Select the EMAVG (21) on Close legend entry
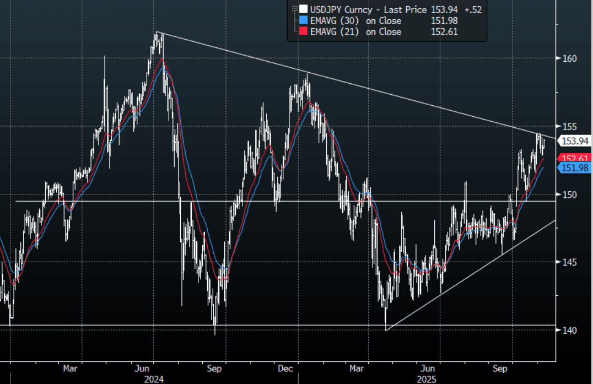 (x=355, y=32)
